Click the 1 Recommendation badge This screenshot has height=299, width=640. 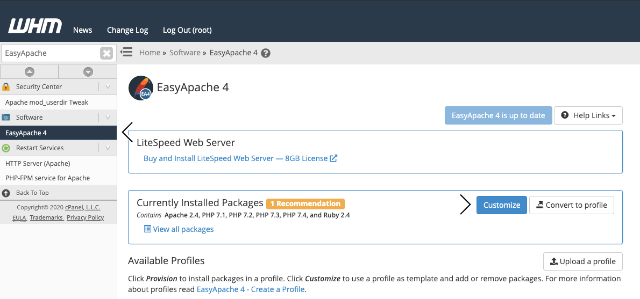[305, 203]
